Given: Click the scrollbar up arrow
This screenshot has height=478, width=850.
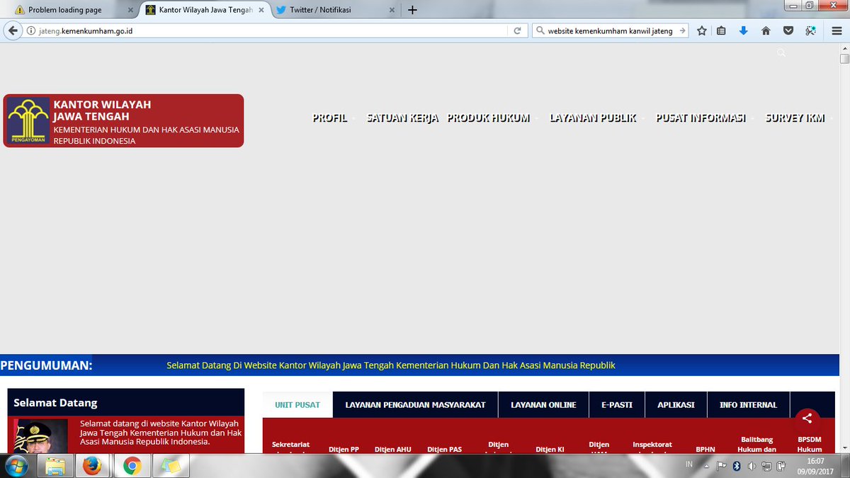Looking at the screenshot, I should 844,47.
